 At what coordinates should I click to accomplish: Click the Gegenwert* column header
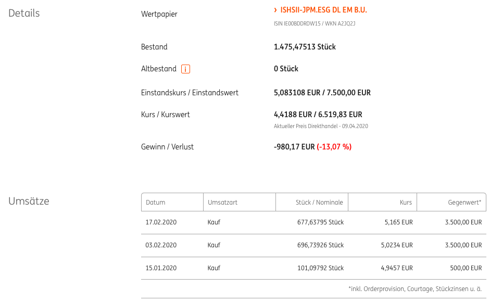(451, 202)
